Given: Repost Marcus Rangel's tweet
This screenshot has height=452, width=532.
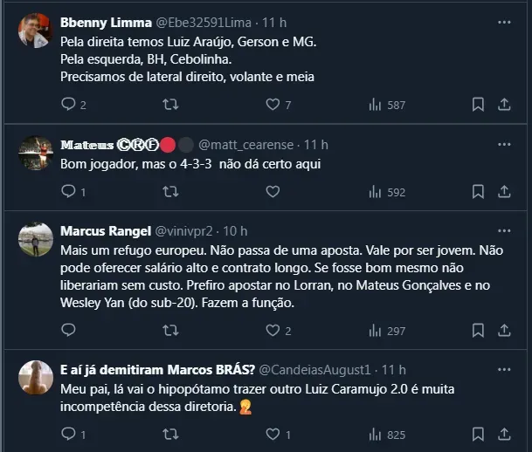Looking at the screenshot, I should [171, 331].
